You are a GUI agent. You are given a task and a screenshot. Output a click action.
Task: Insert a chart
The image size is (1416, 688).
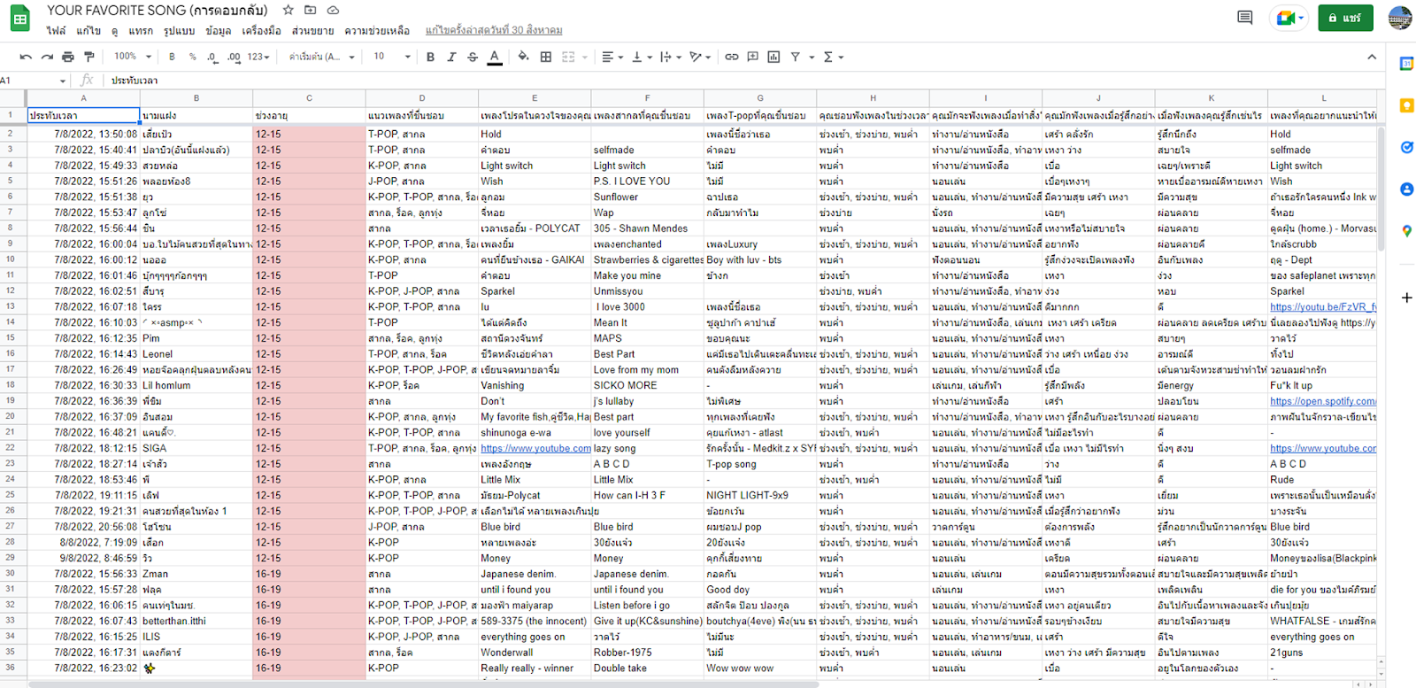(773, 57)
